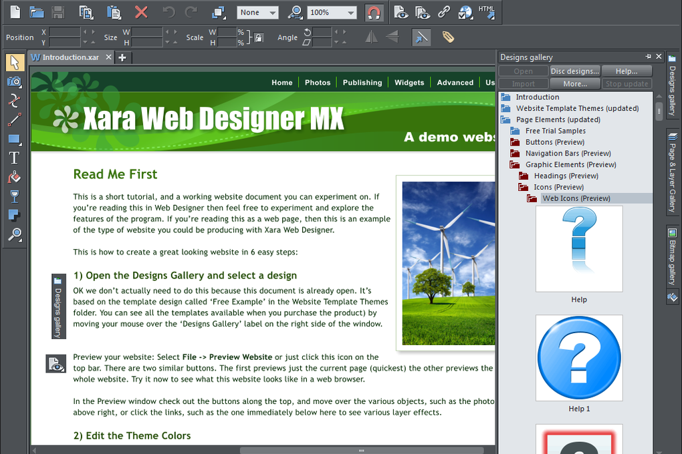Select the Text tool
This screenshot has height=454, width=682.
click(x=14, y=158)
